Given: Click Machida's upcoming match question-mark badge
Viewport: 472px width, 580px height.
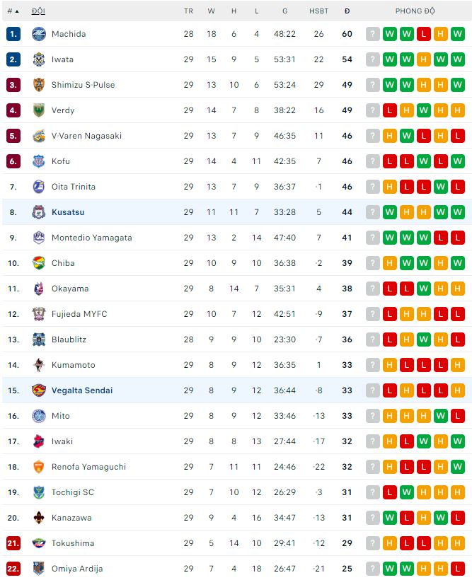Looking at the screenshot, I should (373, 34).
